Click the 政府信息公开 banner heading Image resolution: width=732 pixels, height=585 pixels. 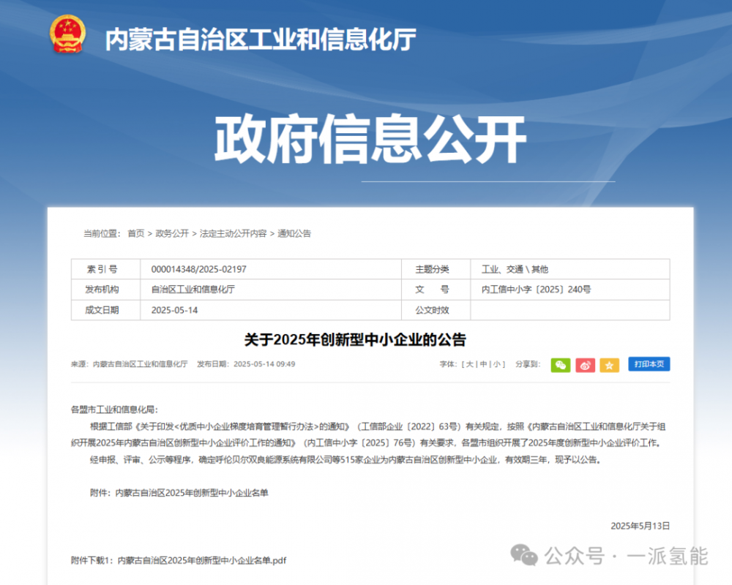coord(370,139)
